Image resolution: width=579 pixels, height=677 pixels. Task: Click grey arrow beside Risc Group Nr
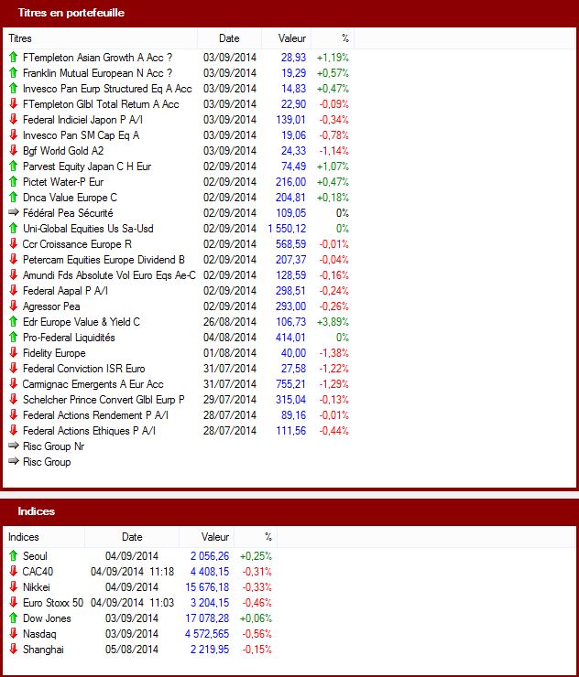(14, 446)
